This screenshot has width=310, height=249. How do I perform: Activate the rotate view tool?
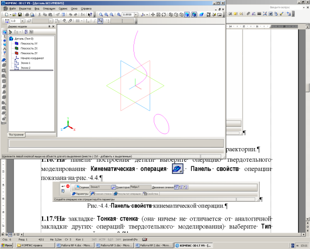pyautogui.click(x=164, y=15)
